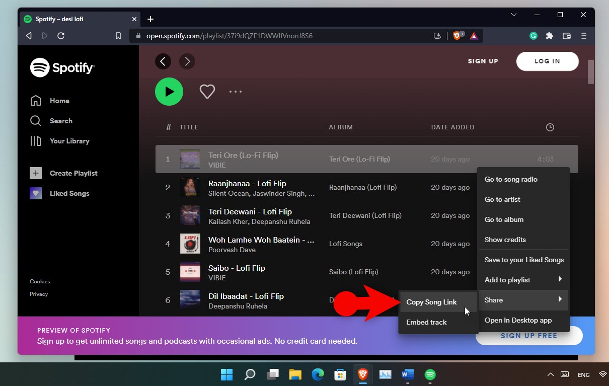Open the Grammarly extension icon
Viewport: 609px width, 386px height.
click(x=534, y=36)
